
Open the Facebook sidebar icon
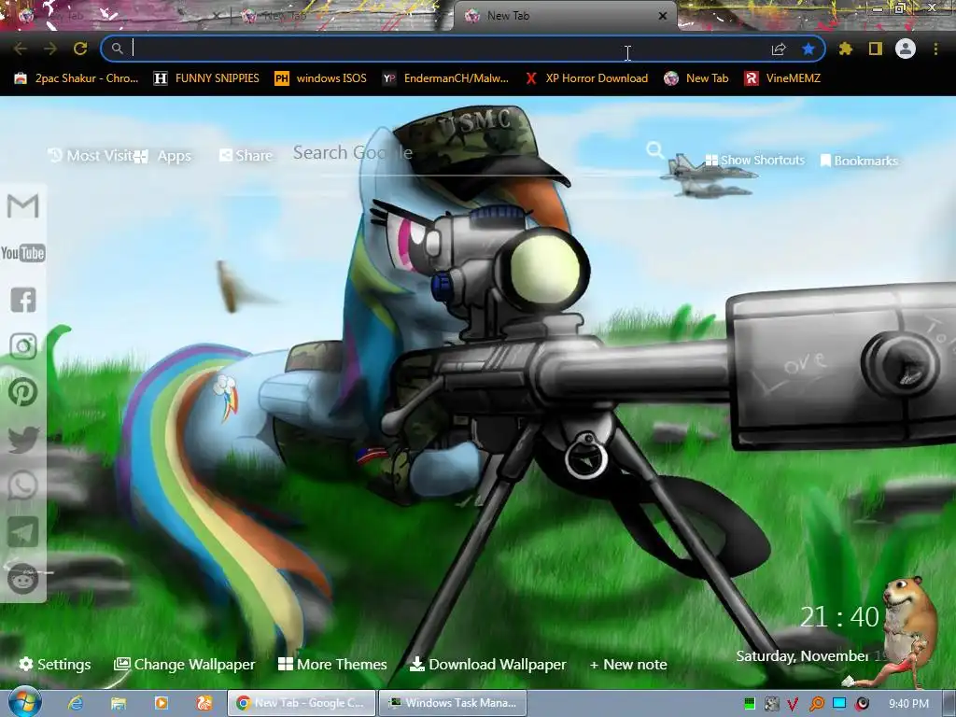click(x=23, y=300)
